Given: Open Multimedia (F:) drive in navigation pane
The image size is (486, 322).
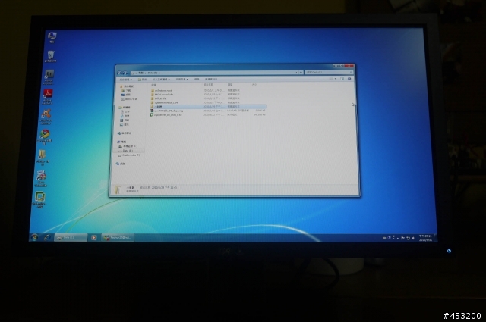Looking at the screenshot, I should point(129,155).
